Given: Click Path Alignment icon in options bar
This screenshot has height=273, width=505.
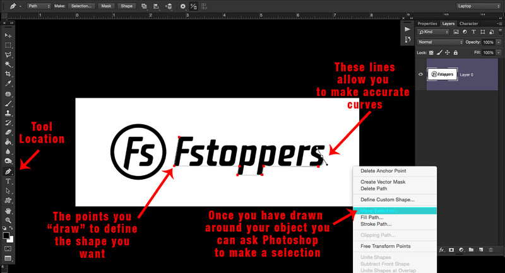Looking at the screenshot, I should (156, 6).
